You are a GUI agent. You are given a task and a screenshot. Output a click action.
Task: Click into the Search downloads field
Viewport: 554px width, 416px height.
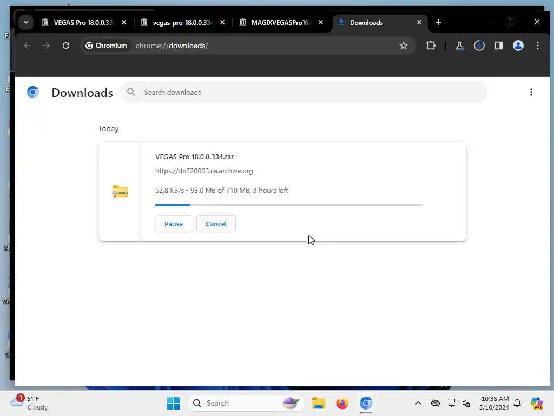304,92
